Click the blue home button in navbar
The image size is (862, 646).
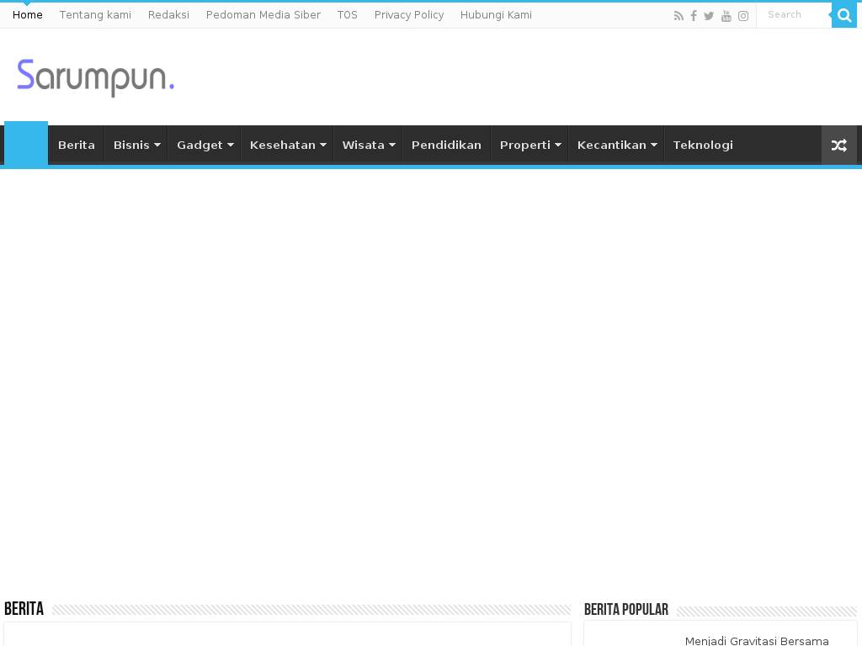(x=26, y=144)
